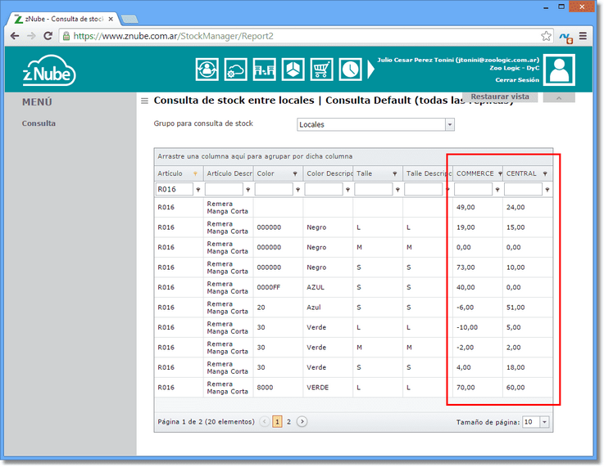Reload the page with browser refresh icon
This screenshot has height=467, width=604.
pos(48,36)
